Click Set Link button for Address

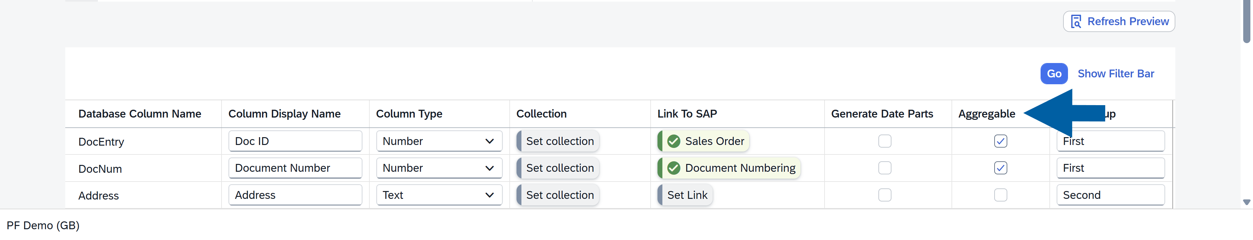[x=686, y=195]
